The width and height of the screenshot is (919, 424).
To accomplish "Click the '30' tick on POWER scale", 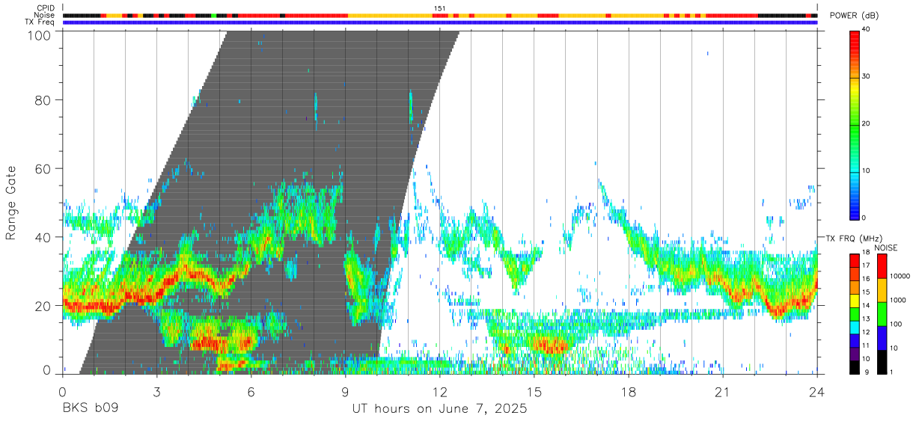I will (x=866, y=76).
